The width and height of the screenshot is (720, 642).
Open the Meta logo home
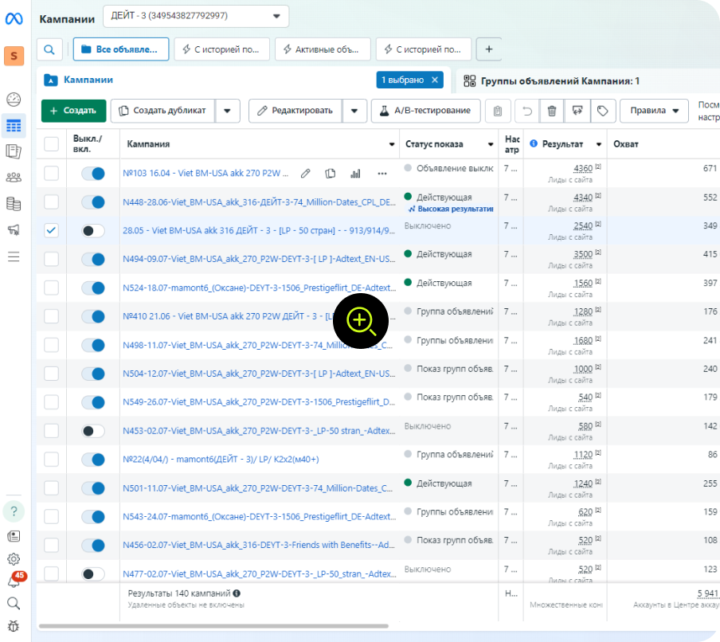coord(14,19)
